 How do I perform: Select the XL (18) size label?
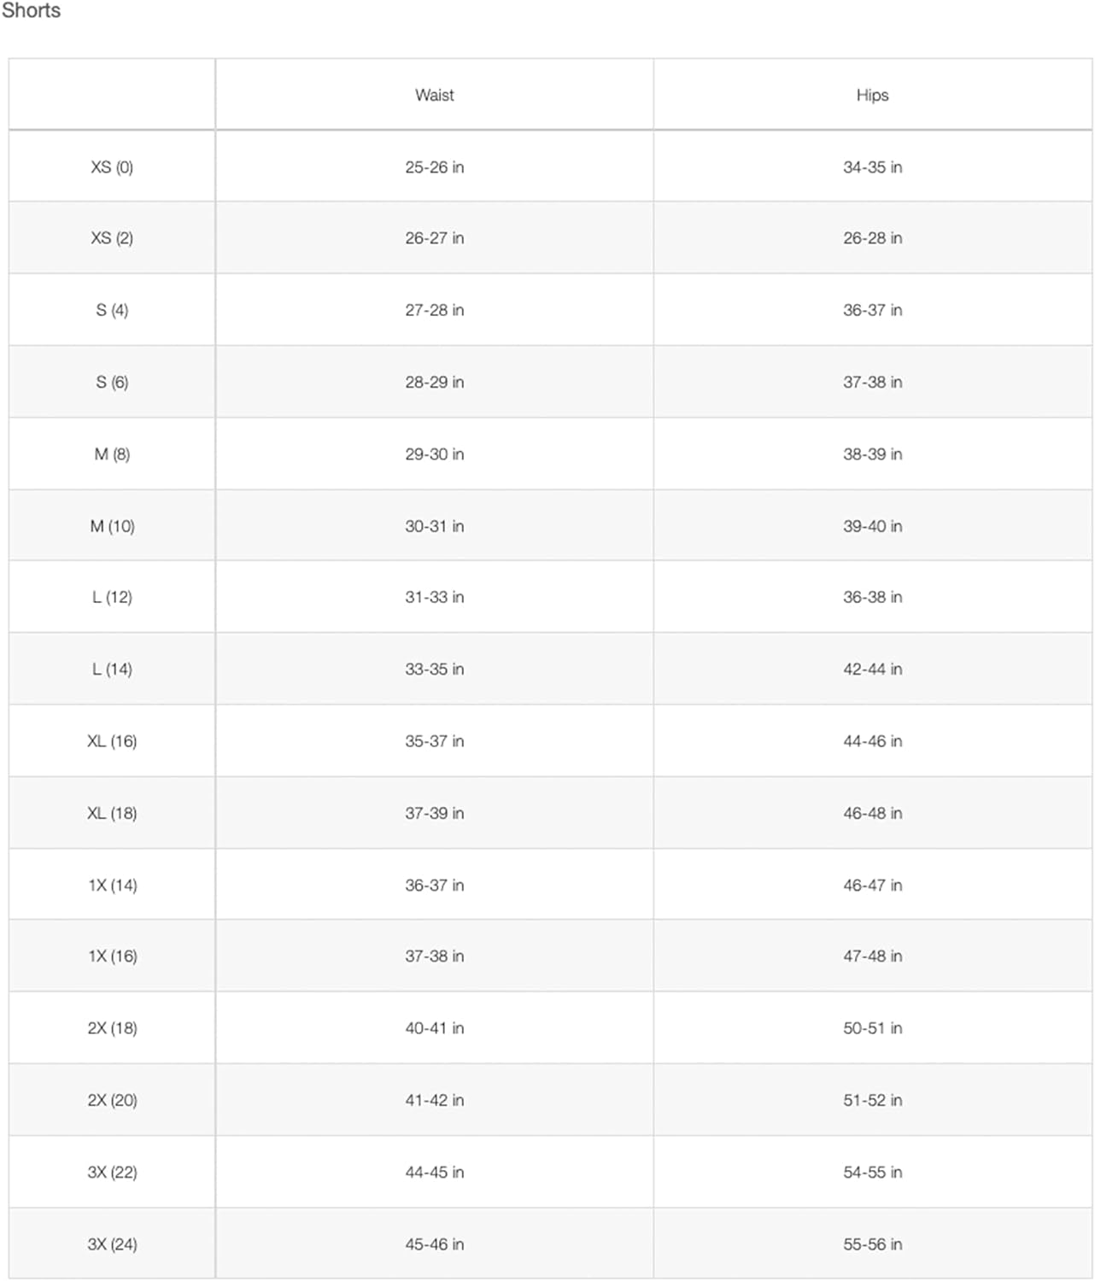point(112,813)
